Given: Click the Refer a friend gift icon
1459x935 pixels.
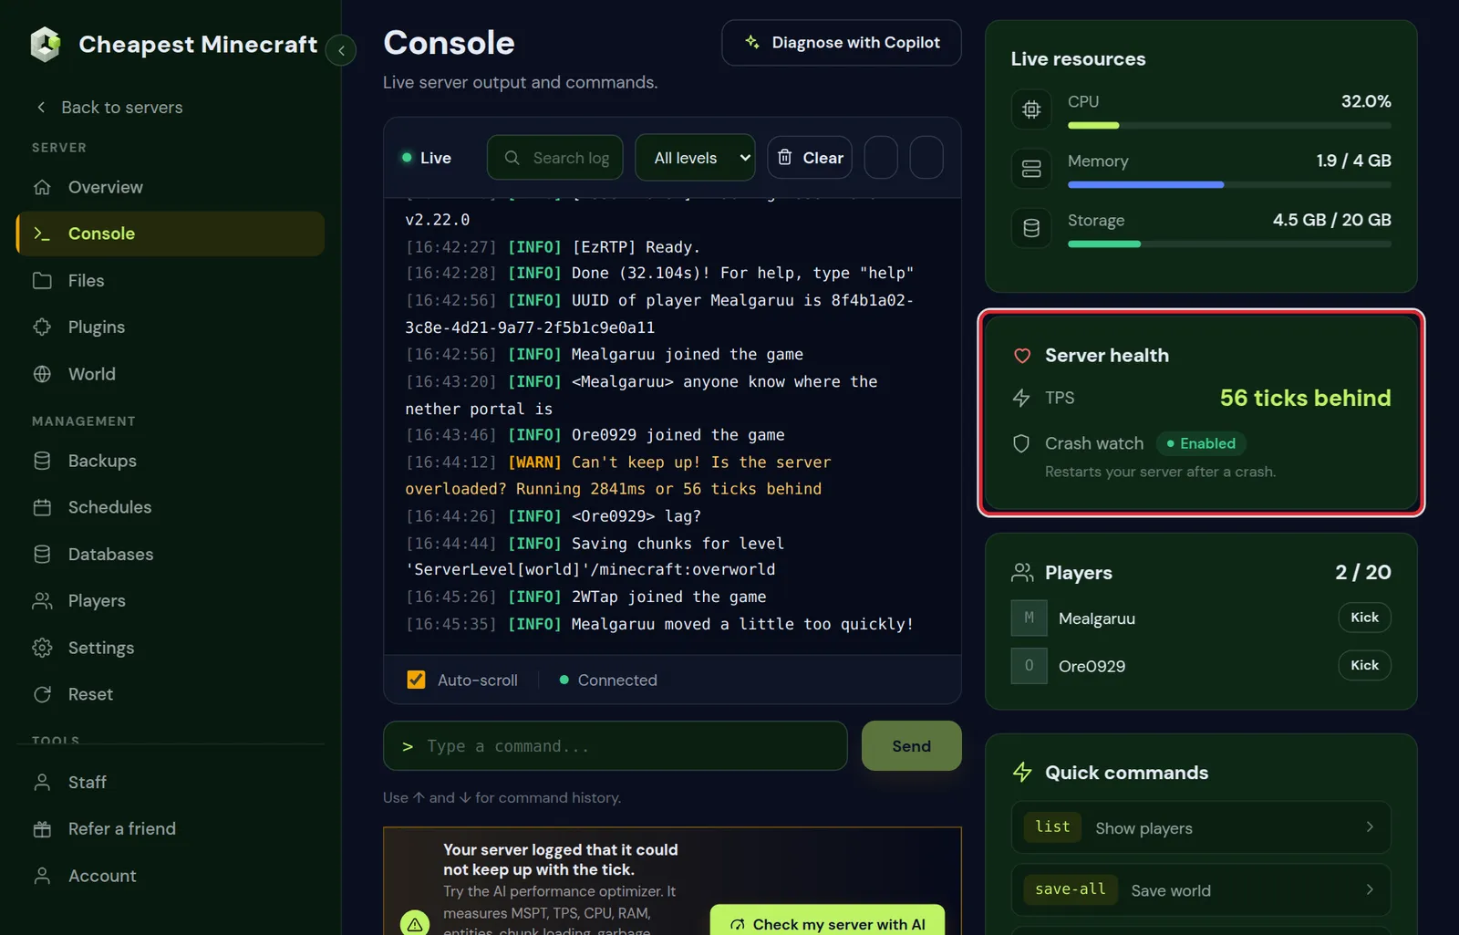Looking at the screenshot, I should pyautogui.click(x=42, y=829).
